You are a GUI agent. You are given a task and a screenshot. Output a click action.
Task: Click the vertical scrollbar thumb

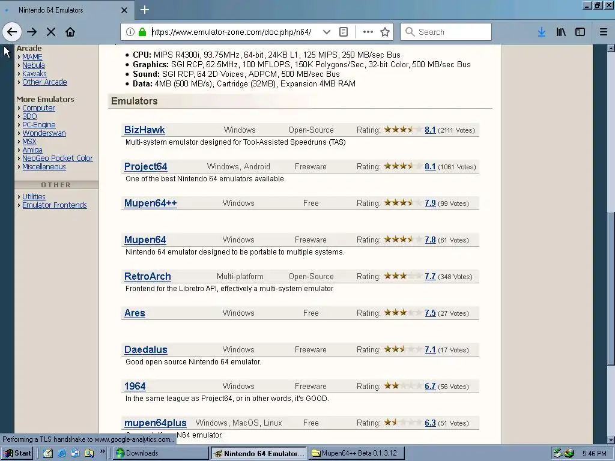pos(611,289)
